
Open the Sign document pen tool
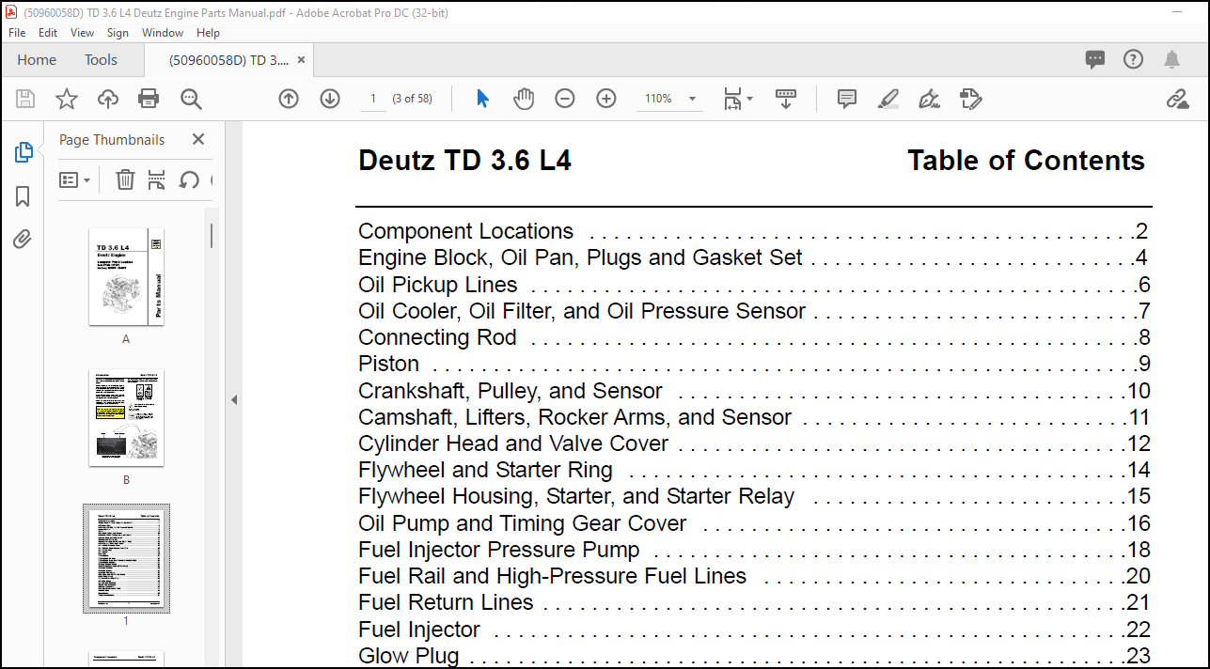(x=930, y=99)
